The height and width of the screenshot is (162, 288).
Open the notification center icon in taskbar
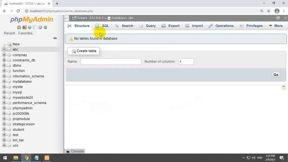click(282, 158)
